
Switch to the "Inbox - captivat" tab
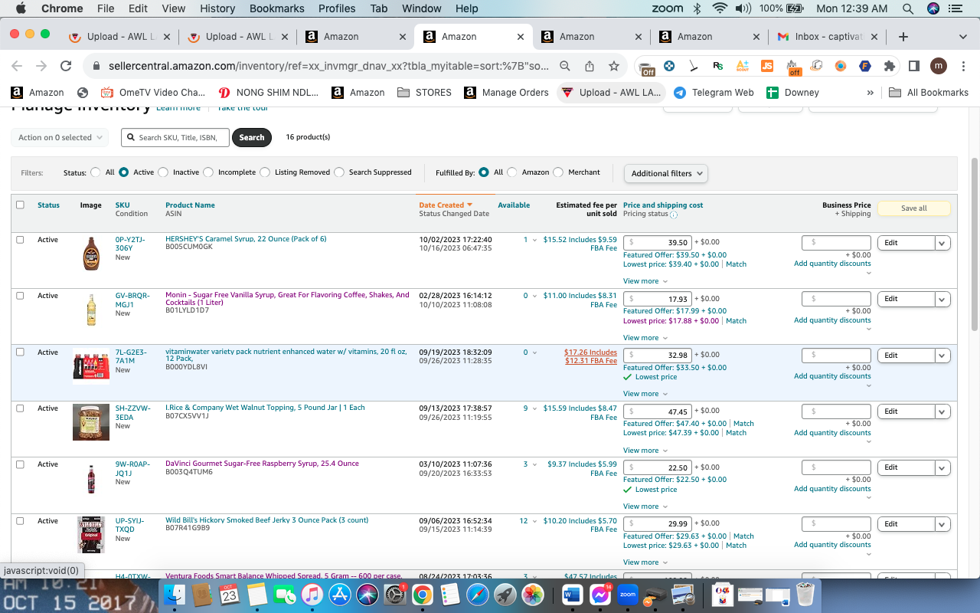[828, 36]
